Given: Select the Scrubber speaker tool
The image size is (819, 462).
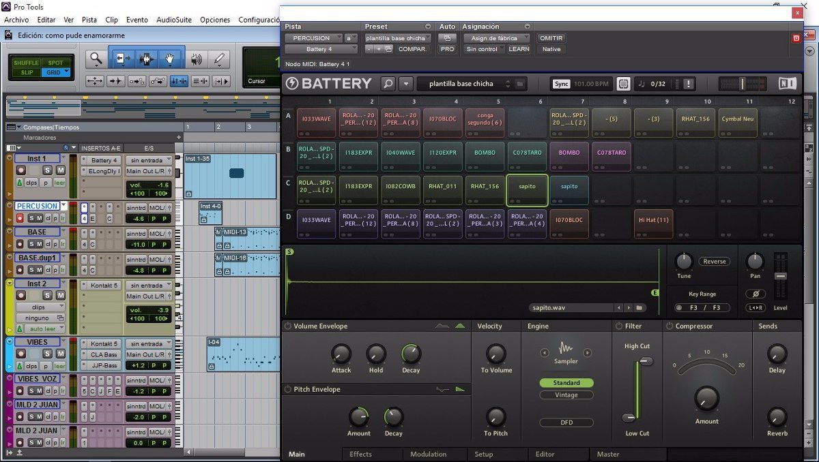Looking at the screenshot, I should 196,60.
